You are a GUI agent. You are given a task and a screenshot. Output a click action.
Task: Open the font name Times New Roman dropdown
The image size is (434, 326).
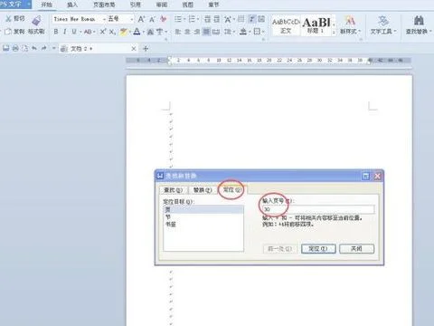104,19
